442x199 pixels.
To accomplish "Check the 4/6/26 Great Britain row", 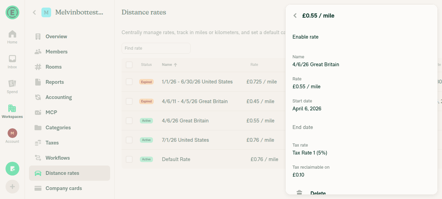I will pyautogui.click(x=129, y=121).
